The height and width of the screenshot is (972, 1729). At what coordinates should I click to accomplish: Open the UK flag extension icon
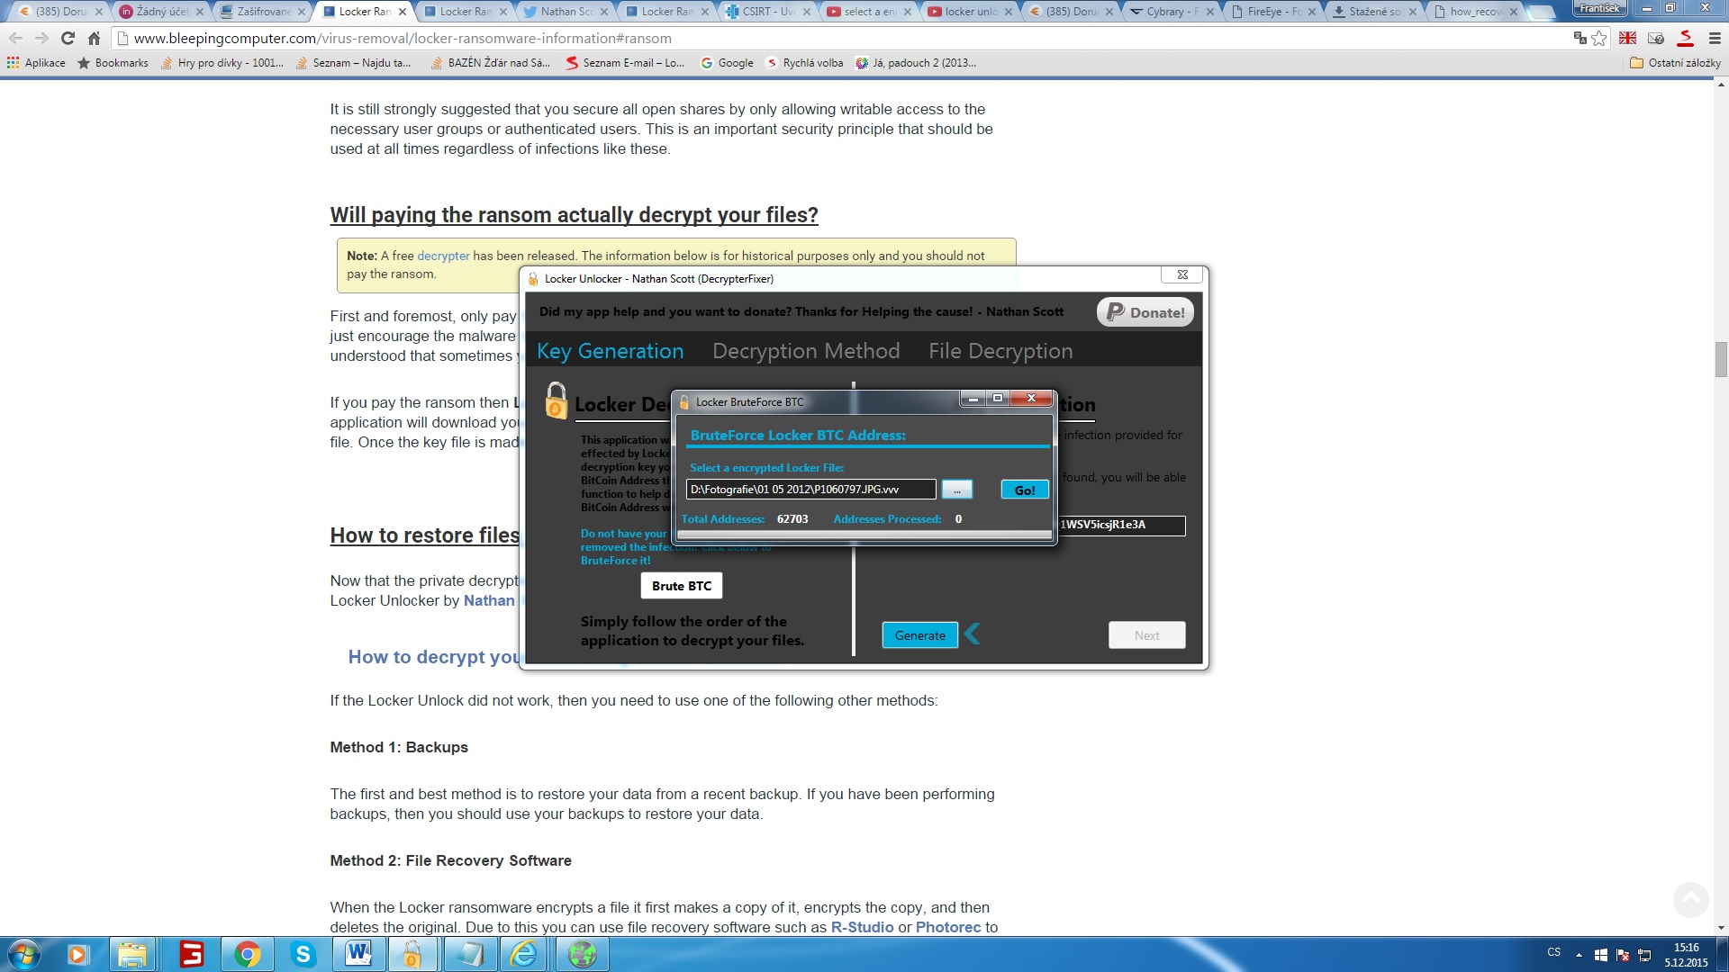pos(1627,38)
